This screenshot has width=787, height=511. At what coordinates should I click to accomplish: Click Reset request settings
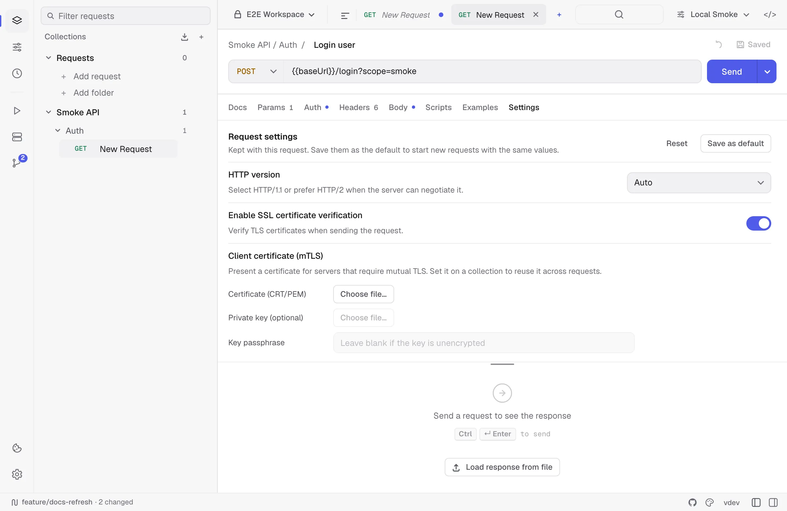676,143
